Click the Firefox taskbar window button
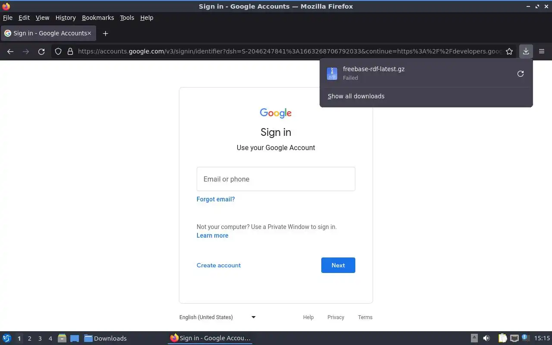Screen dimensions: 552x345 [210, 338]
